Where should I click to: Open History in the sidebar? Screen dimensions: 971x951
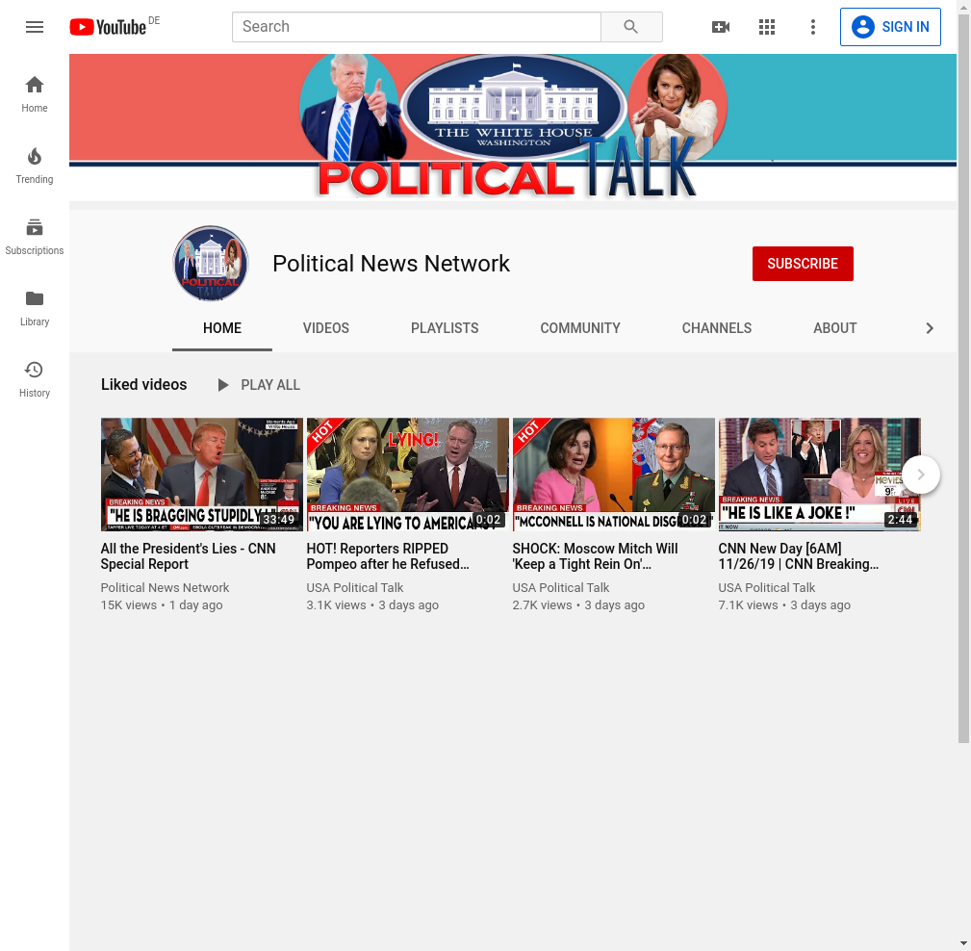point(35,379)
